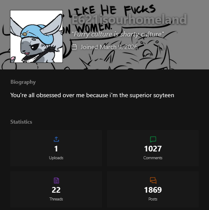The image size is (209, 210).
Task: Open the Uploads statistic card
Action: pyautogui.click(x=56, y=148)
